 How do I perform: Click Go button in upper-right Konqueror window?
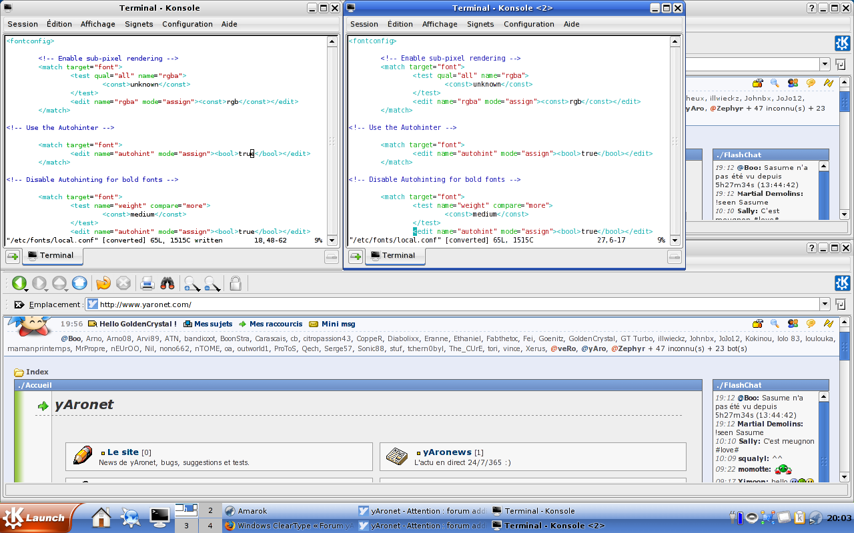[x=840, y=65]
